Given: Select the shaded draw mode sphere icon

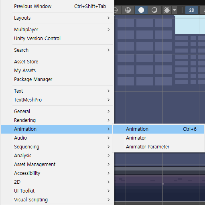Looking at the screenshot, I should point(141,10).
